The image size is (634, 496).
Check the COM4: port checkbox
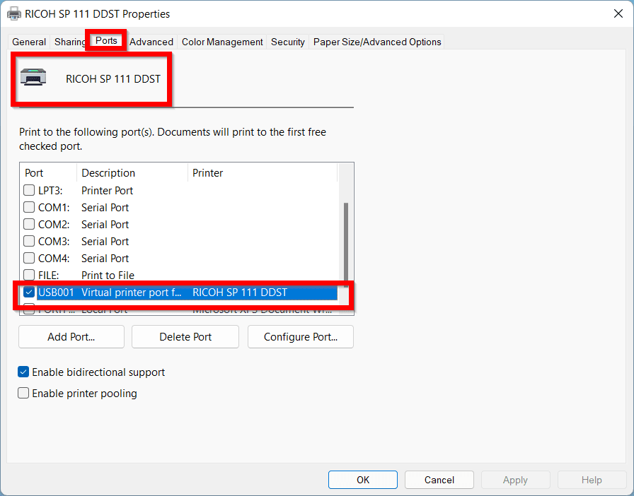click(x=29, y=258)
